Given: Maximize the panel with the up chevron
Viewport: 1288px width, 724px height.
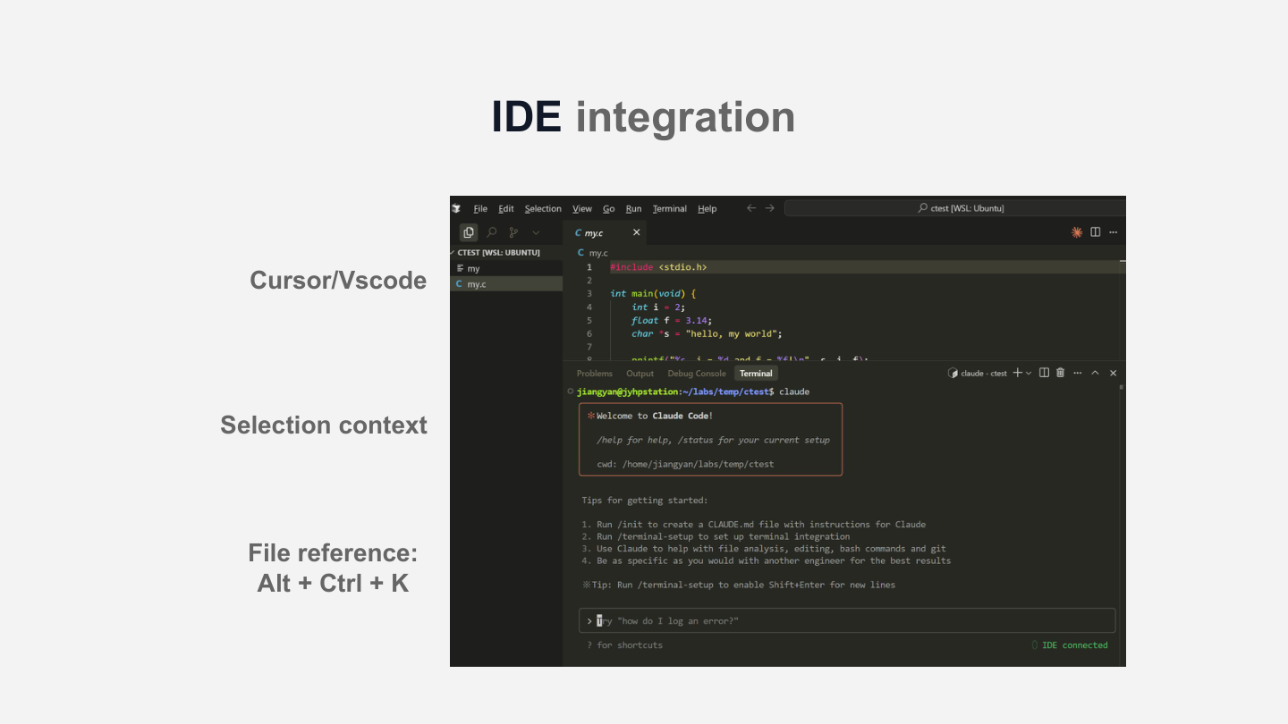Looking at the screenshot, I should pos(1095,374).
